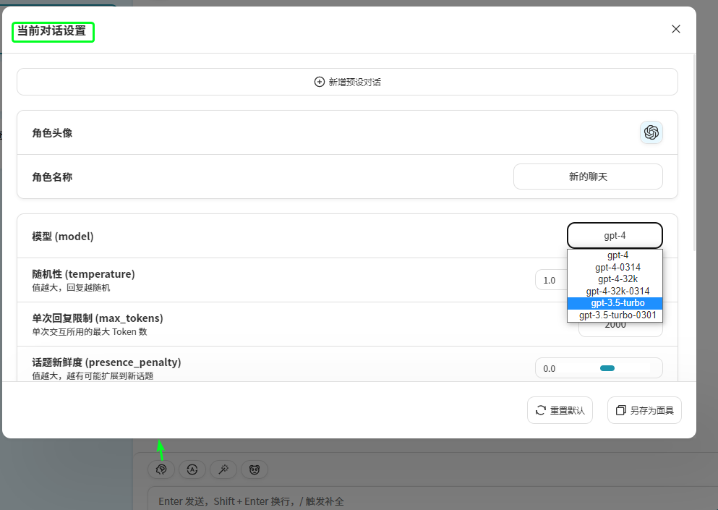
Task: Click the dialog's vertical scrollbar
Action: [x=694, y=152]
